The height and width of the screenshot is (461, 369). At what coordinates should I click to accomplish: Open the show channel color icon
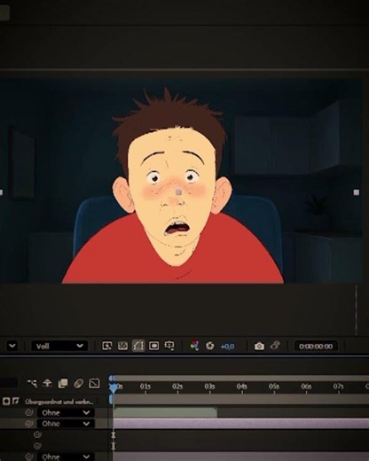click(194, 346)
